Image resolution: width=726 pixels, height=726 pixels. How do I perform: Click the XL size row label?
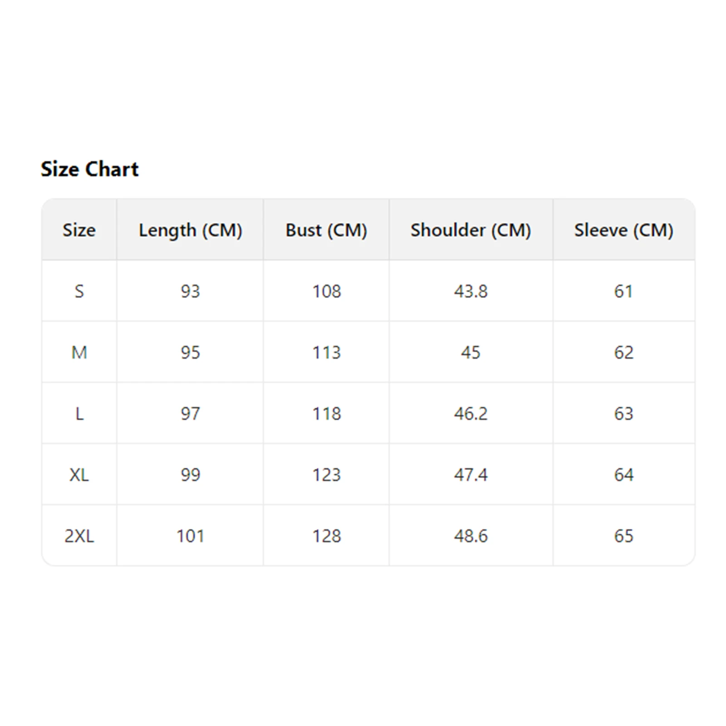click(79, 475)
